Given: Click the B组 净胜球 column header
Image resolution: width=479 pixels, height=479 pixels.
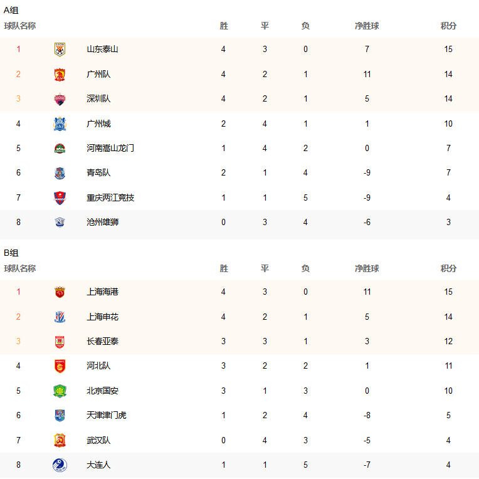Looking at the screenshot, I should [367, 268].
